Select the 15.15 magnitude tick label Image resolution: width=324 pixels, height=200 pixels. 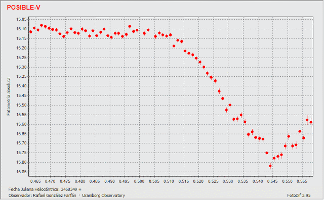21,38
